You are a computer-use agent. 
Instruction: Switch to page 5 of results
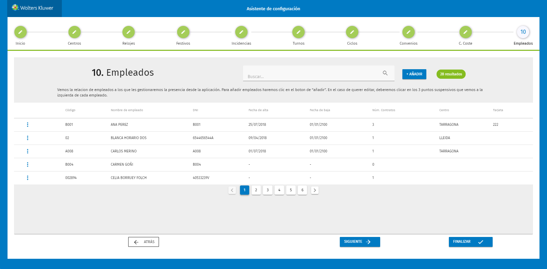(291, 190)
